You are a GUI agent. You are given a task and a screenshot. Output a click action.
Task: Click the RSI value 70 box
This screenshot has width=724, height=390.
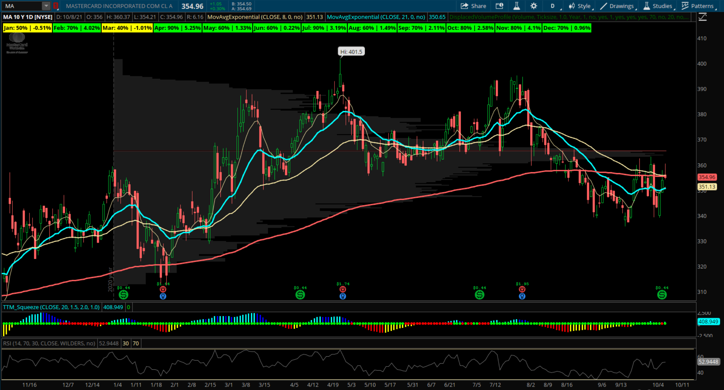(x=136, y=343)
